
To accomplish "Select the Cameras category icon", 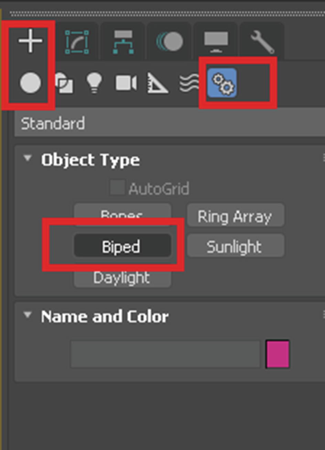I will point(126,83).
